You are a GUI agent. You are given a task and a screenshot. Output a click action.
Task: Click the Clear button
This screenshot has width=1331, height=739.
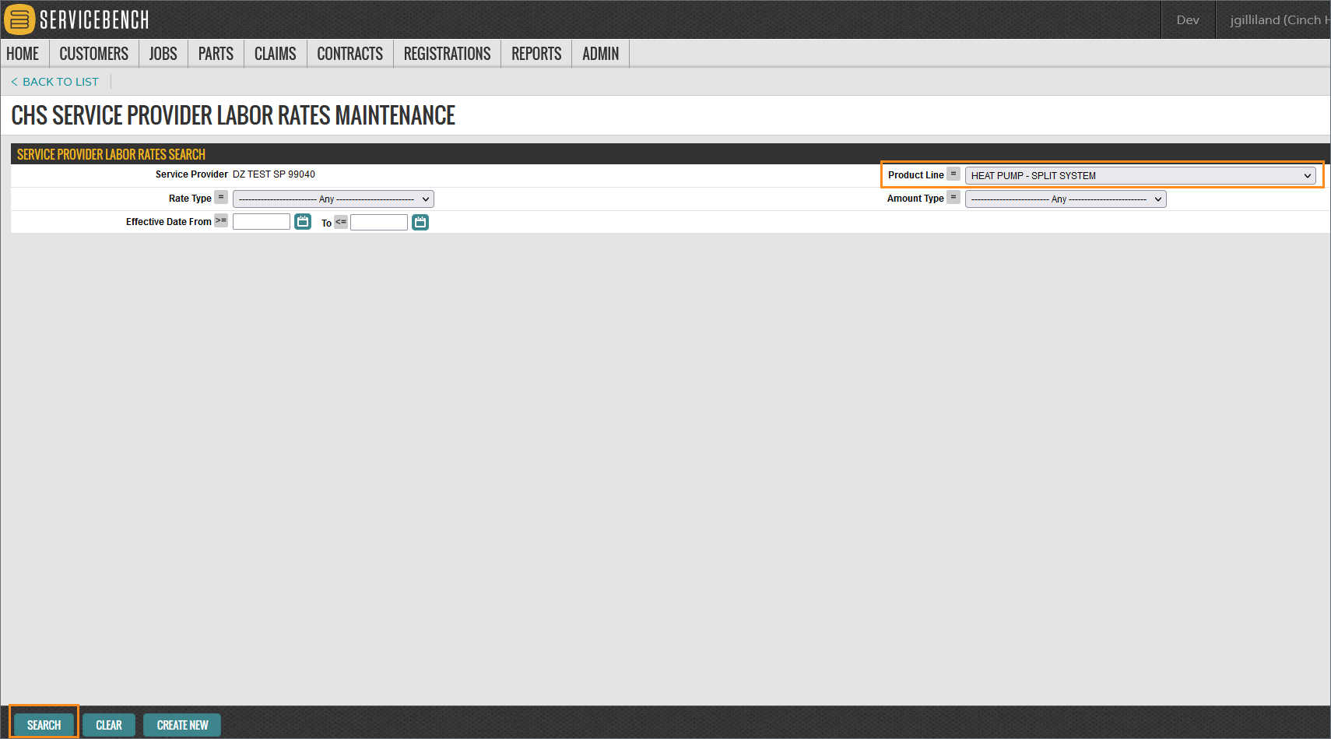[x=109, y=725]
